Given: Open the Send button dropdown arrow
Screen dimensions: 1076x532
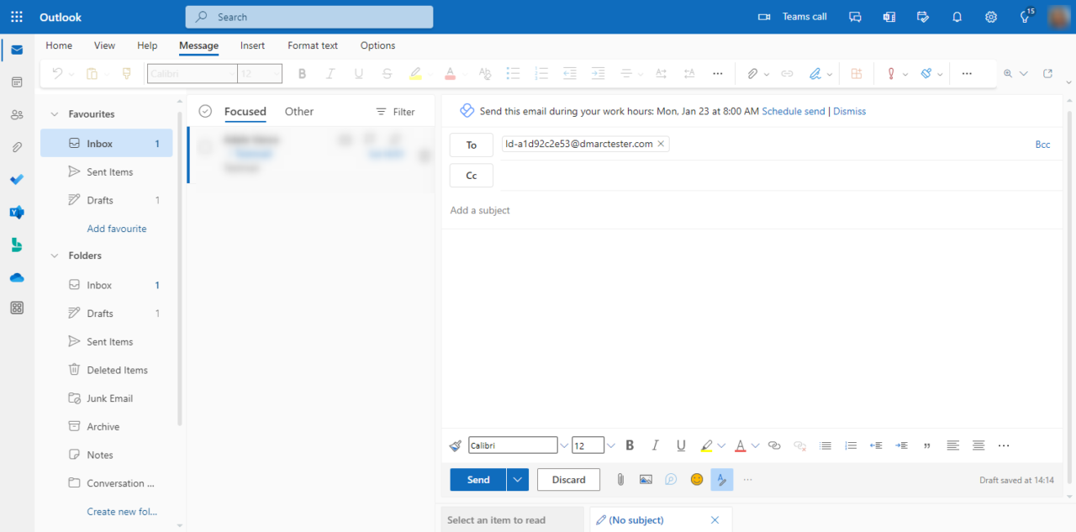Looking at the screenshot, I should point(518,479).
